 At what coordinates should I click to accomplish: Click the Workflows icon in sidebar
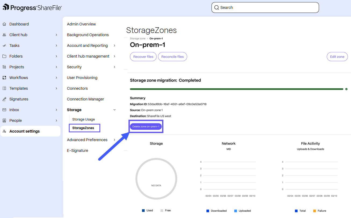coord(4,78)
